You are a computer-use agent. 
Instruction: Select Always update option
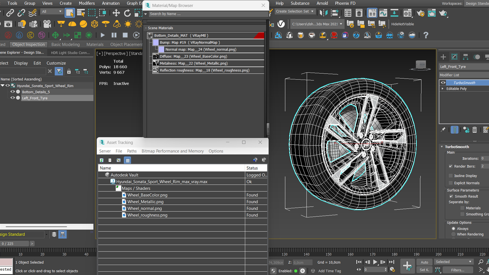tap(453, 229)
